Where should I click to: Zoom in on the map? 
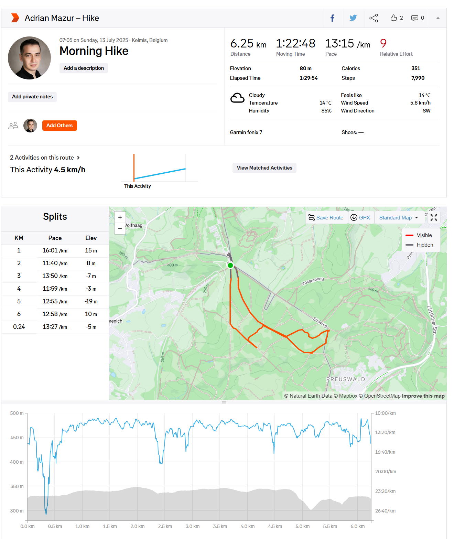point(120,217)
